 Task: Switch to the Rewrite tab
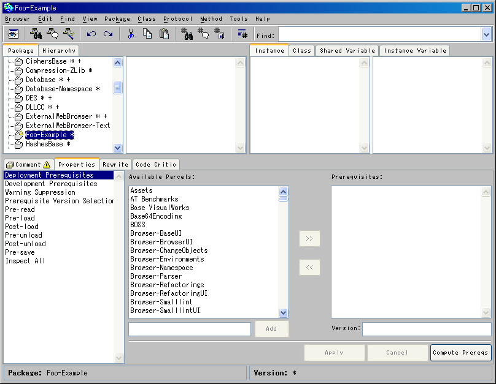pyautogui.click(x=115, y=164)
